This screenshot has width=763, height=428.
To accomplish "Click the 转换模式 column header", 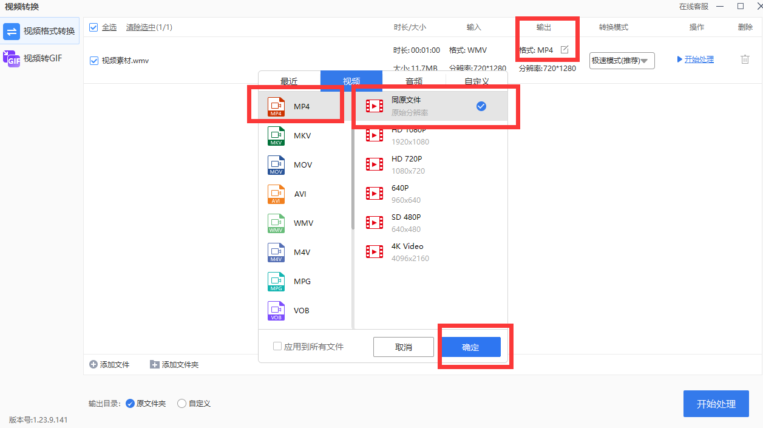I will click(614, 27).
